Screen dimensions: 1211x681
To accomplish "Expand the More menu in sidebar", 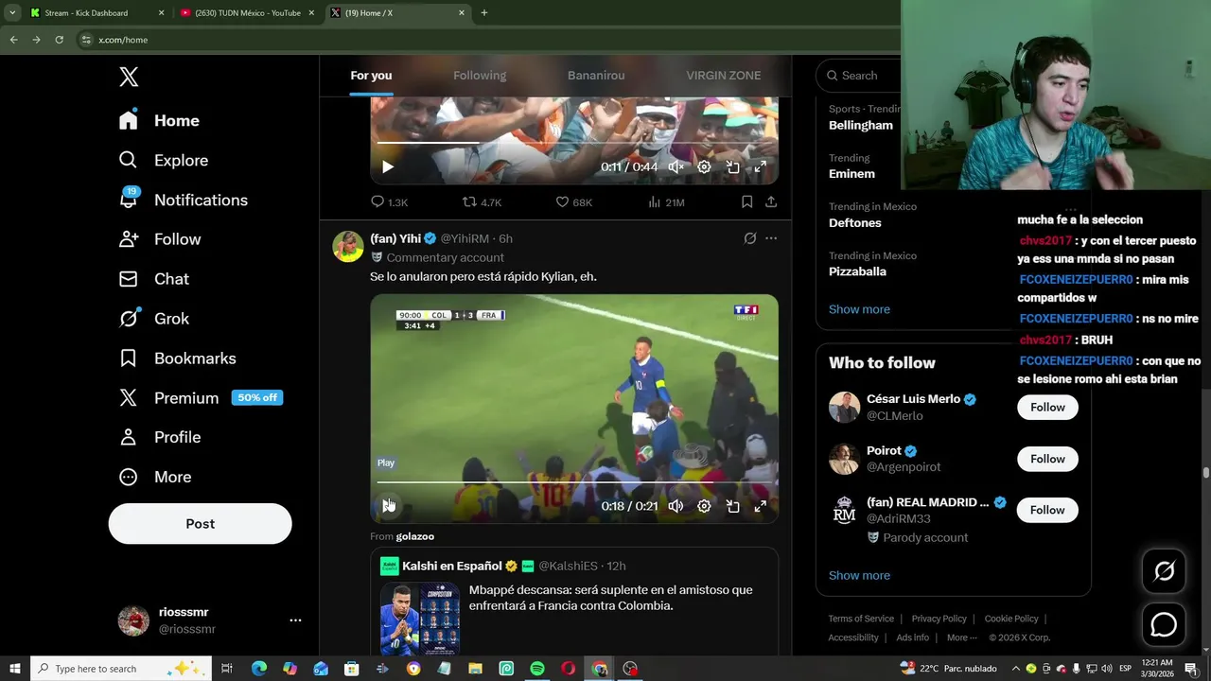I will (x=154, y=477).
